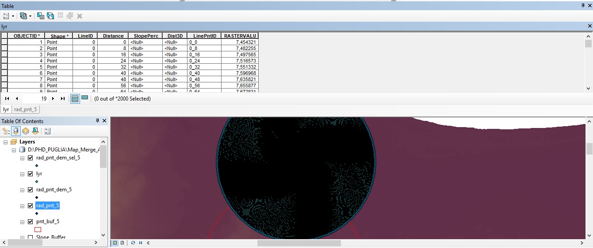
Task: Go to the next record
Action: click(x=53, y=99)
